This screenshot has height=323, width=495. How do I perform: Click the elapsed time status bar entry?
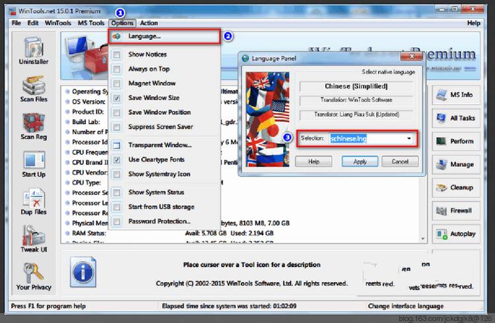pyautogui.click(x=229, y=306)
